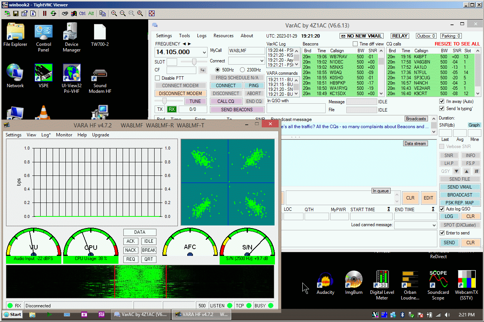Click TightVNC file transfer icon
The height and width of the screenshot is (322, 484).
tap(103, 13)
